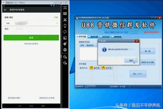
Task: Click the 微信账号 column header
Action: [x=91, y=45]
